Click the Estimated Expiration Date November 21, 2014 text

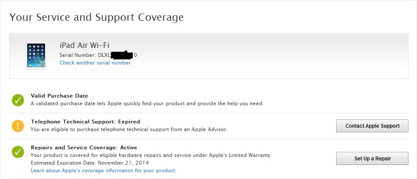coord(90,162)
